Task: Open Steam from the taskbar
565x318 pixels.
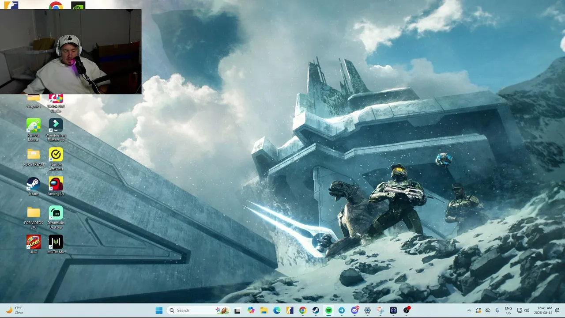Action: click(316, 310)
